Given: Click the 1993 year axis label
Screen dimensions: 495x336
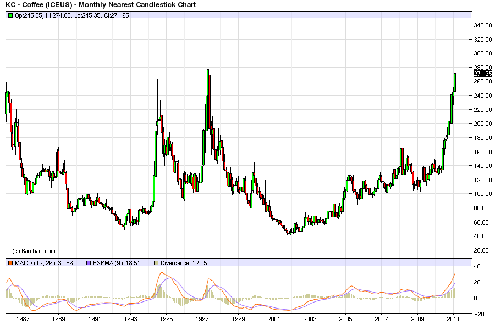Looking at the screenshot, I should [130, 319].
